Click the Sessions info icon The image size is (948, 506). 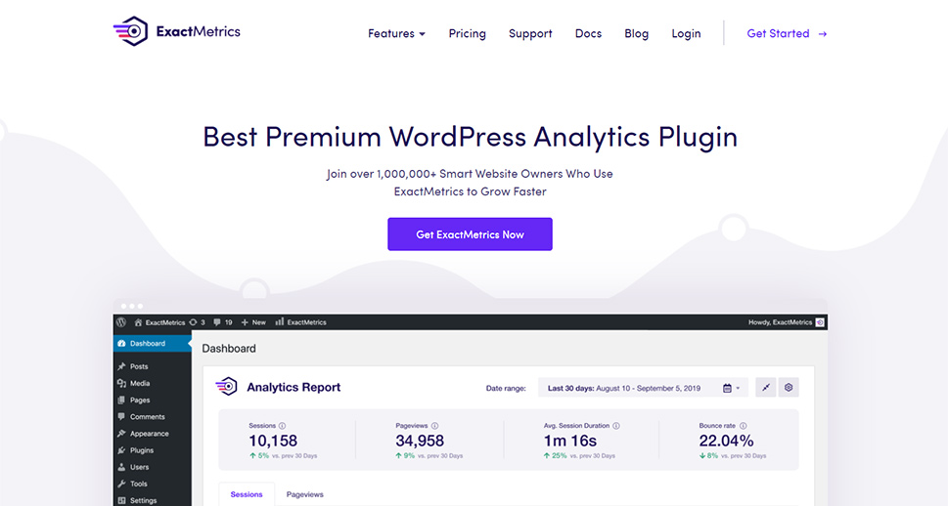coord(283,426)
